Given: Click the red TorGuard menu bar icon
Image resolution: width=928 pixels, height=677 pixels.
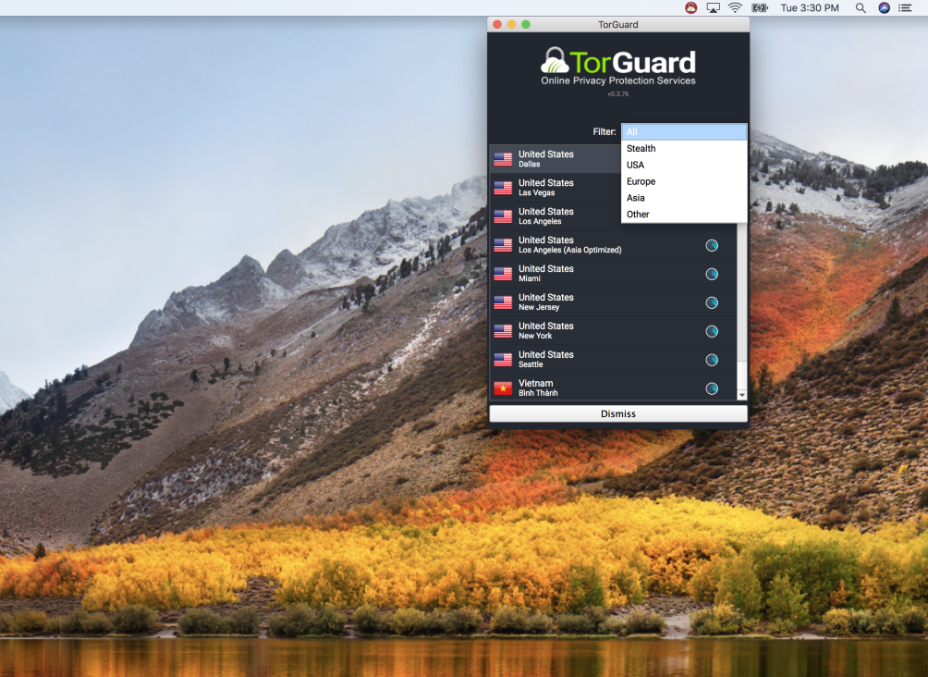Looking at the screenshot, I should point(690,7).
